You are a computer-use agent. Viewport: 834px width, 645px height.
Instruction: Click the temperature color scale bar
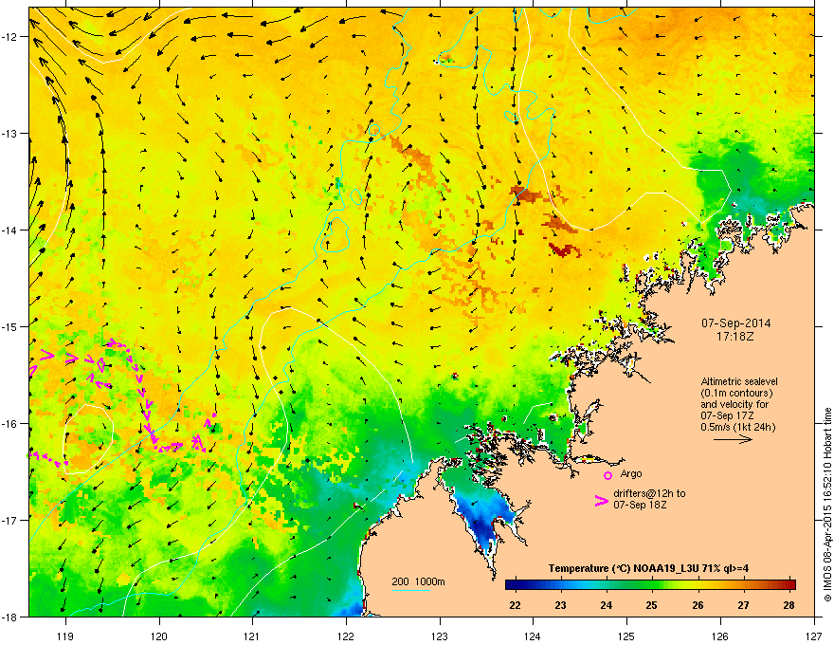click(650, 585)
